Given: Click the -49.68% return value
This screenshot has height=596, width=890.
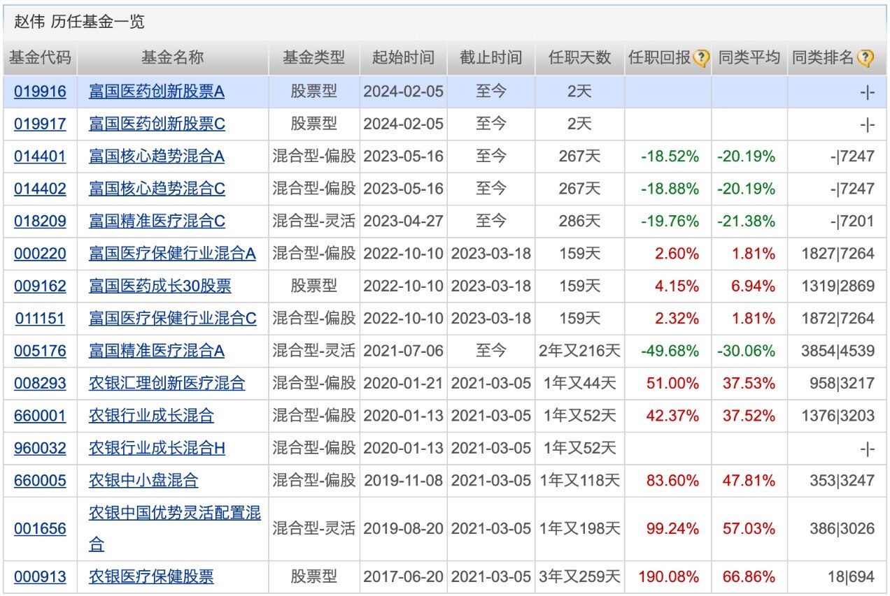Looking at the screenshot, I should click(670, 351).
